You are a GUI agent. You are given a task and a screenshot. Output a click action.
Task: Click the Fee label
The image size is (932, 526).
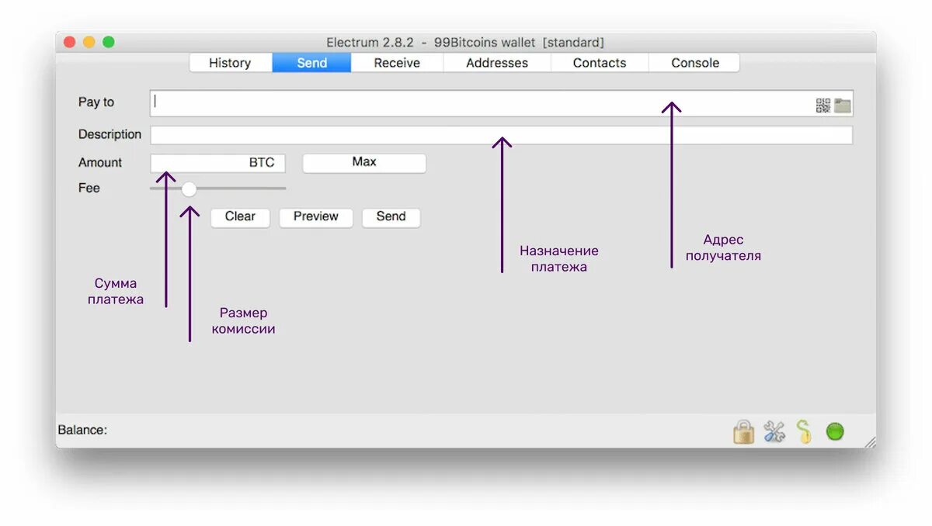click(89, 188)
